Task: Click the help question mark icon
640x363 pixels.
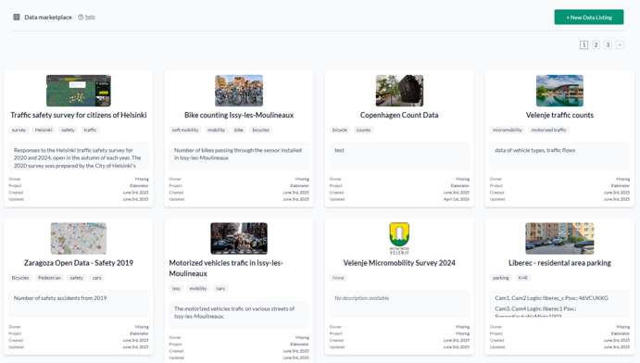Action: [x=81, y=17]
